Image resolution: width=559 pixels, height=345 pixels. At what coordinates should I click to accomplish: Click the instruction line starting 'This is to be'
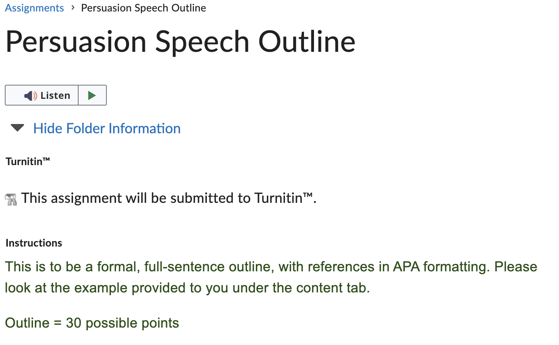coord(271,267)
